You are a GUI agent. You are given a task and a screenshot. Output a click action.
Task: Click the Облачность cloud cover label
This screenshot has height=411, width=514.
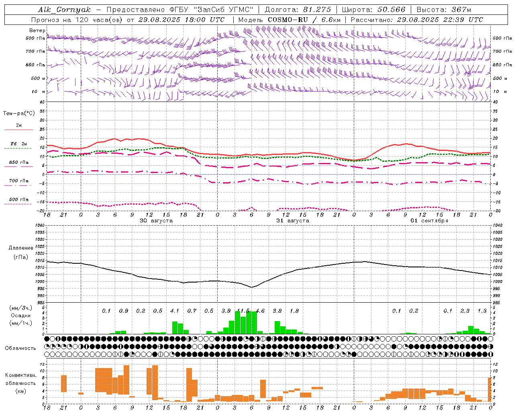click(x=20, y=348)
